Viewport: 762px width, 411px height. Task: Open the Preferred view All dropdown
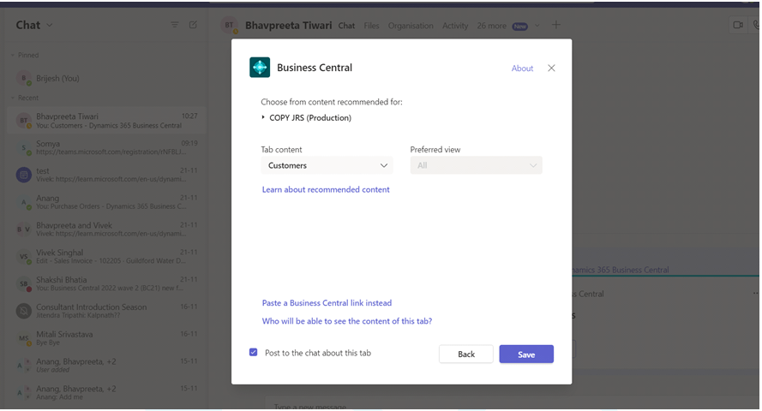pyautogui.click(x=477, y=165)
